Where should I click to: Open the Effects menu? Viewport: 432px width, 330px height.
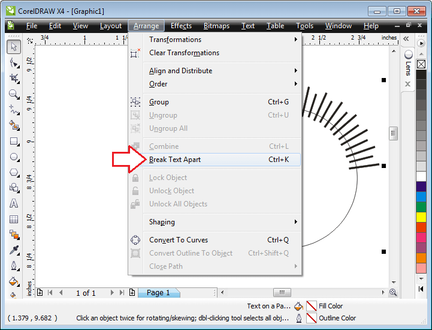tap(181, 26)
